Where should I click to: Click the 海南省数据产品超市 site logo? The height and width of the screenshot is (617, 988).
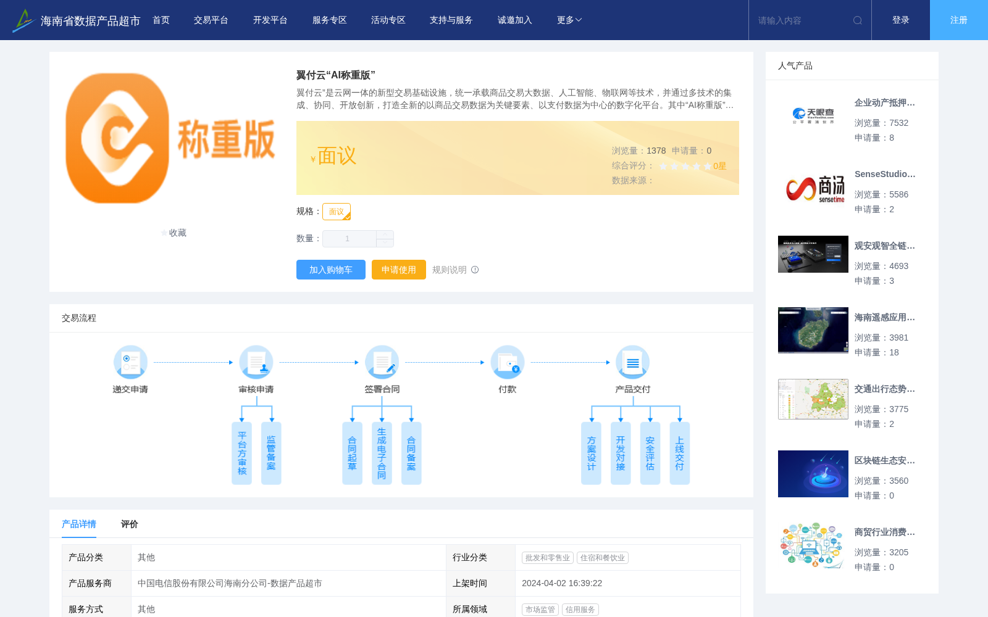point(76,20)
